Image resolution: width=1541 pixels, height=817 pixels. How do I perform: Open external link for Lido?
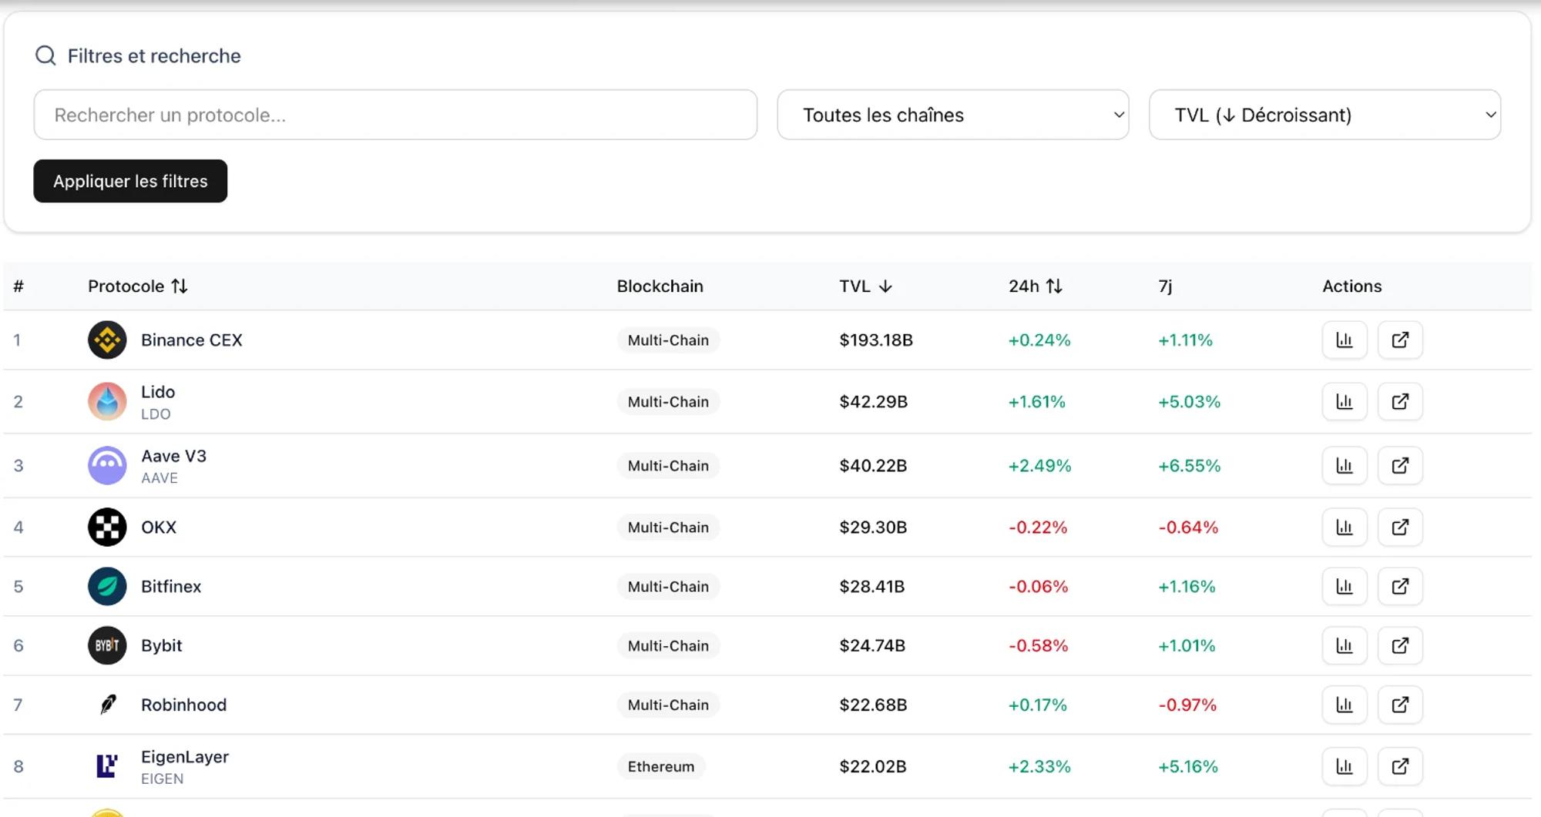(1400, 401)
